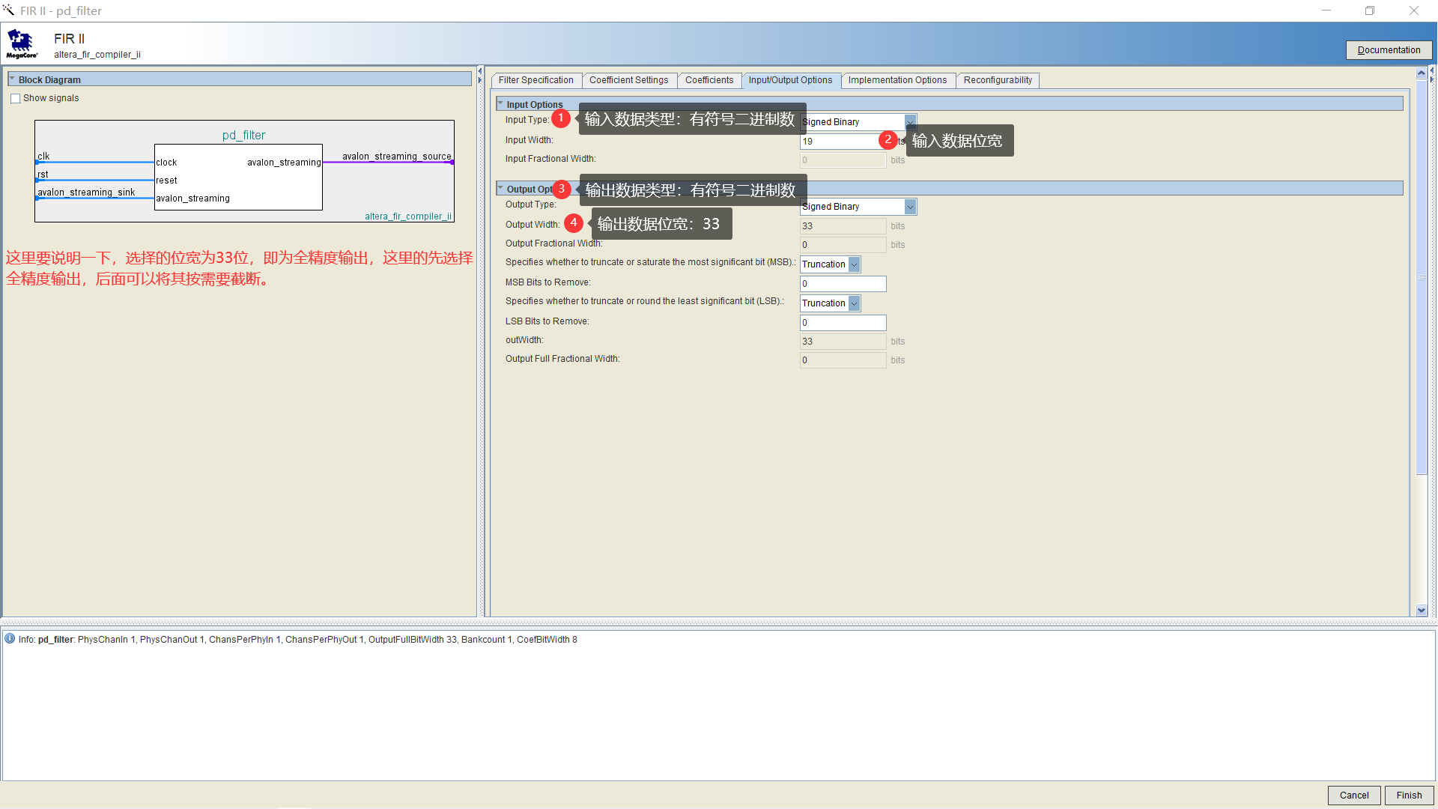Click the Input Width field showing 19
Viewport: 1438px width, 809px height.
pos(839,141)
